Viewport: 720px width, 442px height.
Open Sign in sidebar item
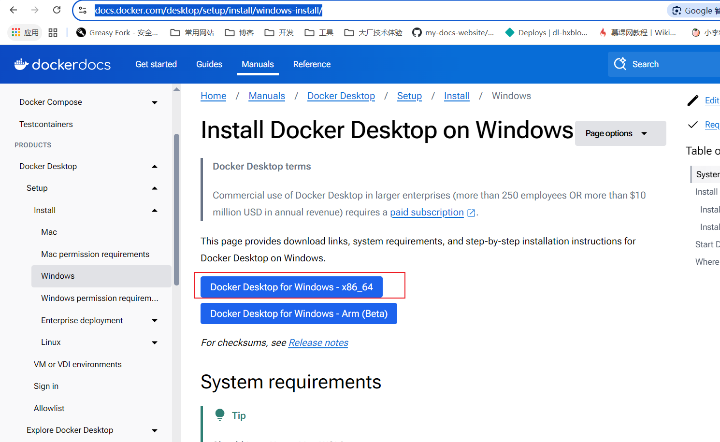tap(46, 386)
